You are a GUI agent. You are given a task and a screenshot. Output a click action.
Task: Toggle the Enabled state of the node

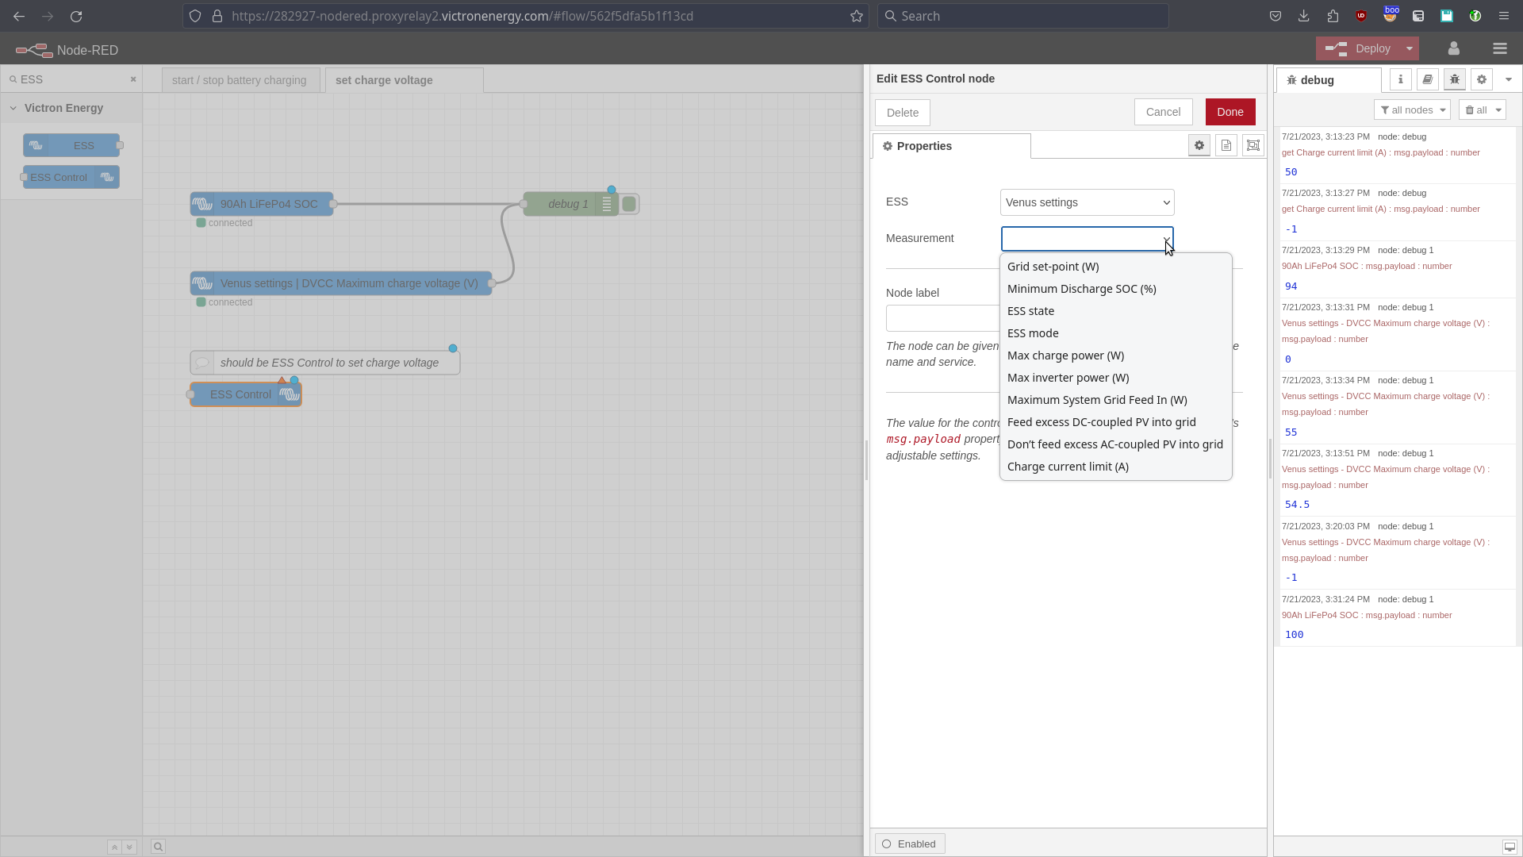909,844
